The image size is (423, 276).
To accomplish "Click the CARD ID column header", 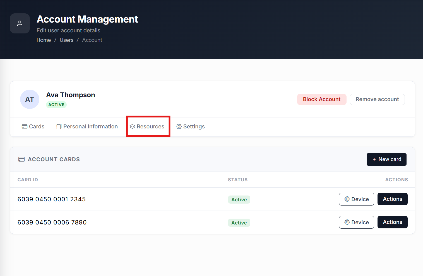I will (28, 180).
